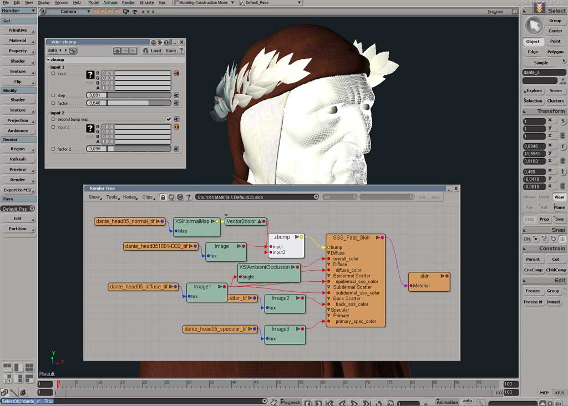Click the snap grid icon in Snap panel
Viewport: 568px width, 406px height.
(x=562, y=239)
